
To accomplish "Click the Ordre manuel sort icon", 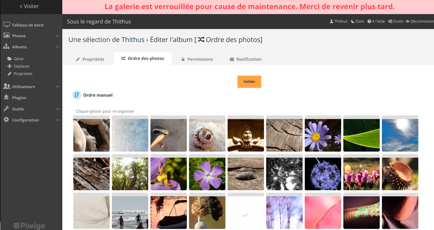I will (77, 95).
